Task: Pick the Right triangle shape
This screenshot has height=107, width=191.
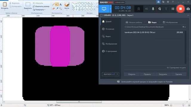Action: 73,6
